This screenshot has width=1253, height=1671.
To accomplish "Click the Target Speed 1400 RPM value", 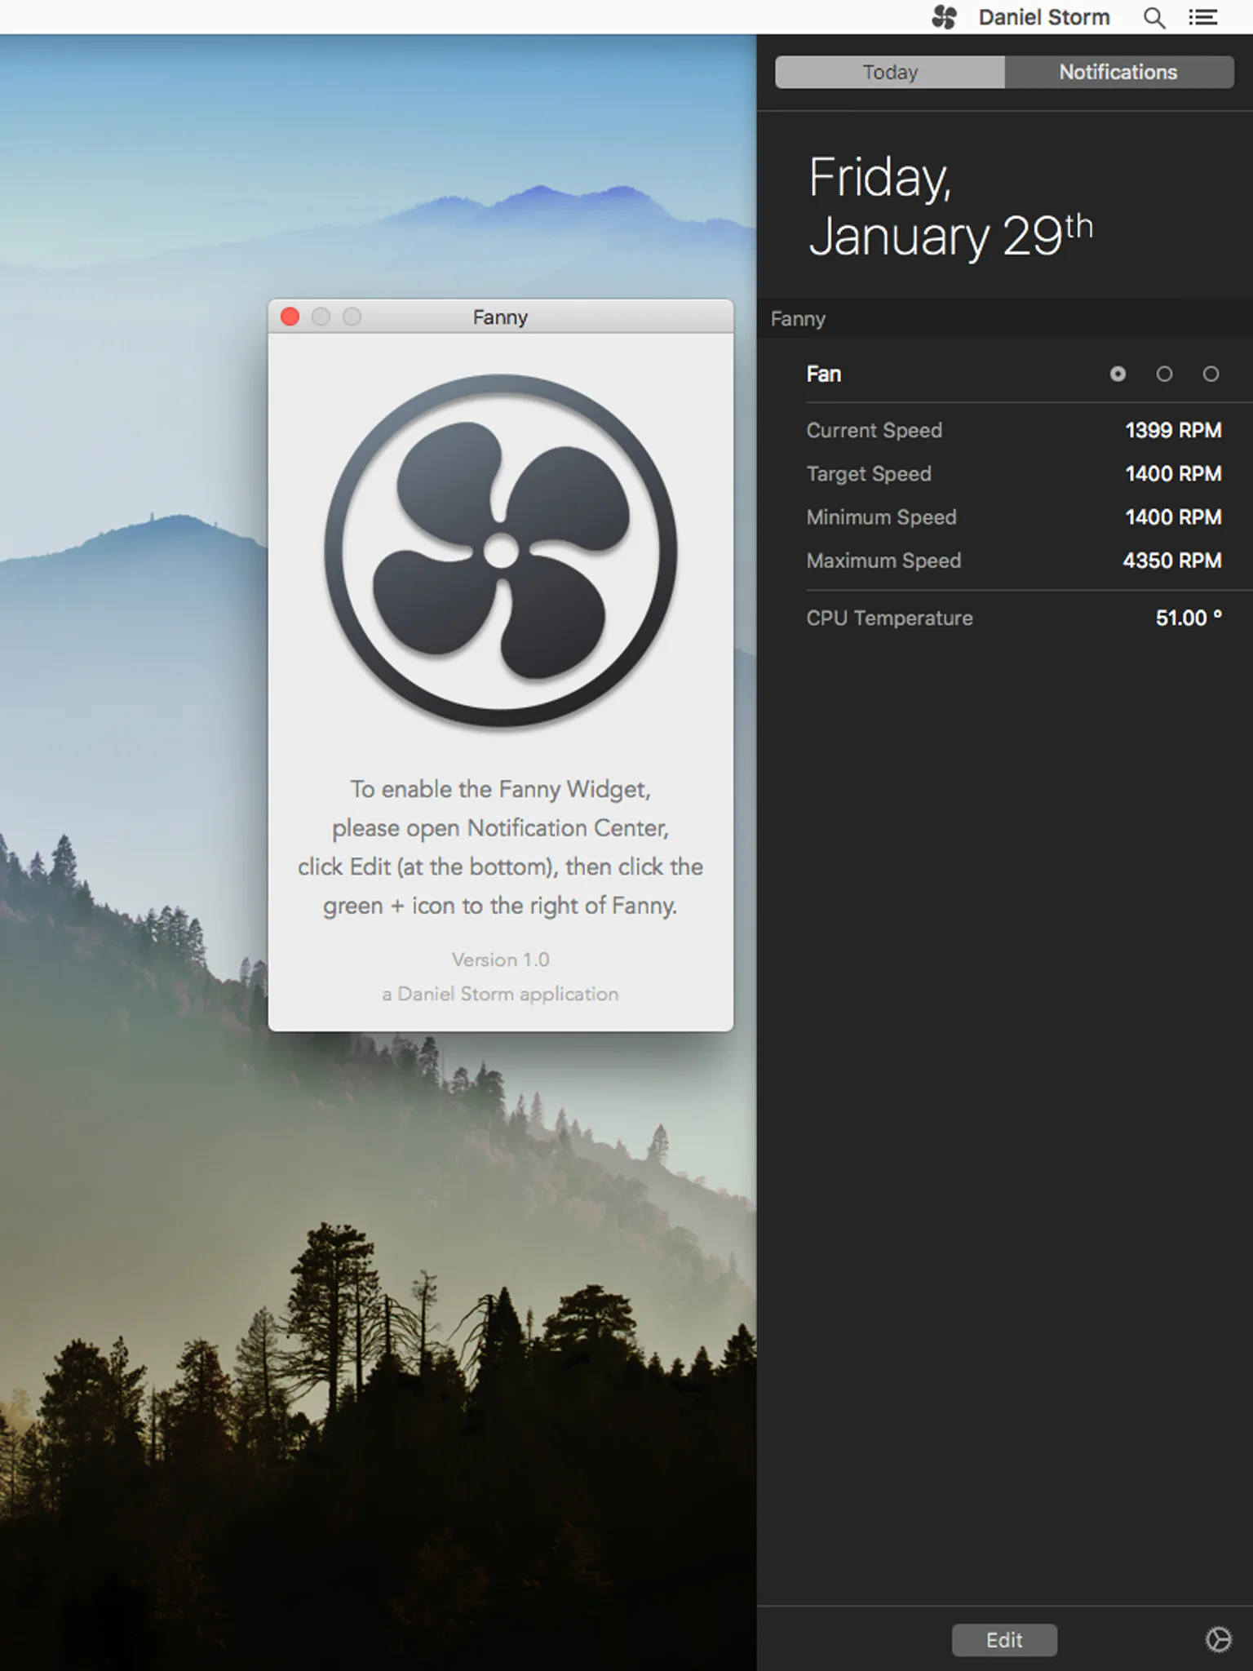I will click(x=1173, y=473).
